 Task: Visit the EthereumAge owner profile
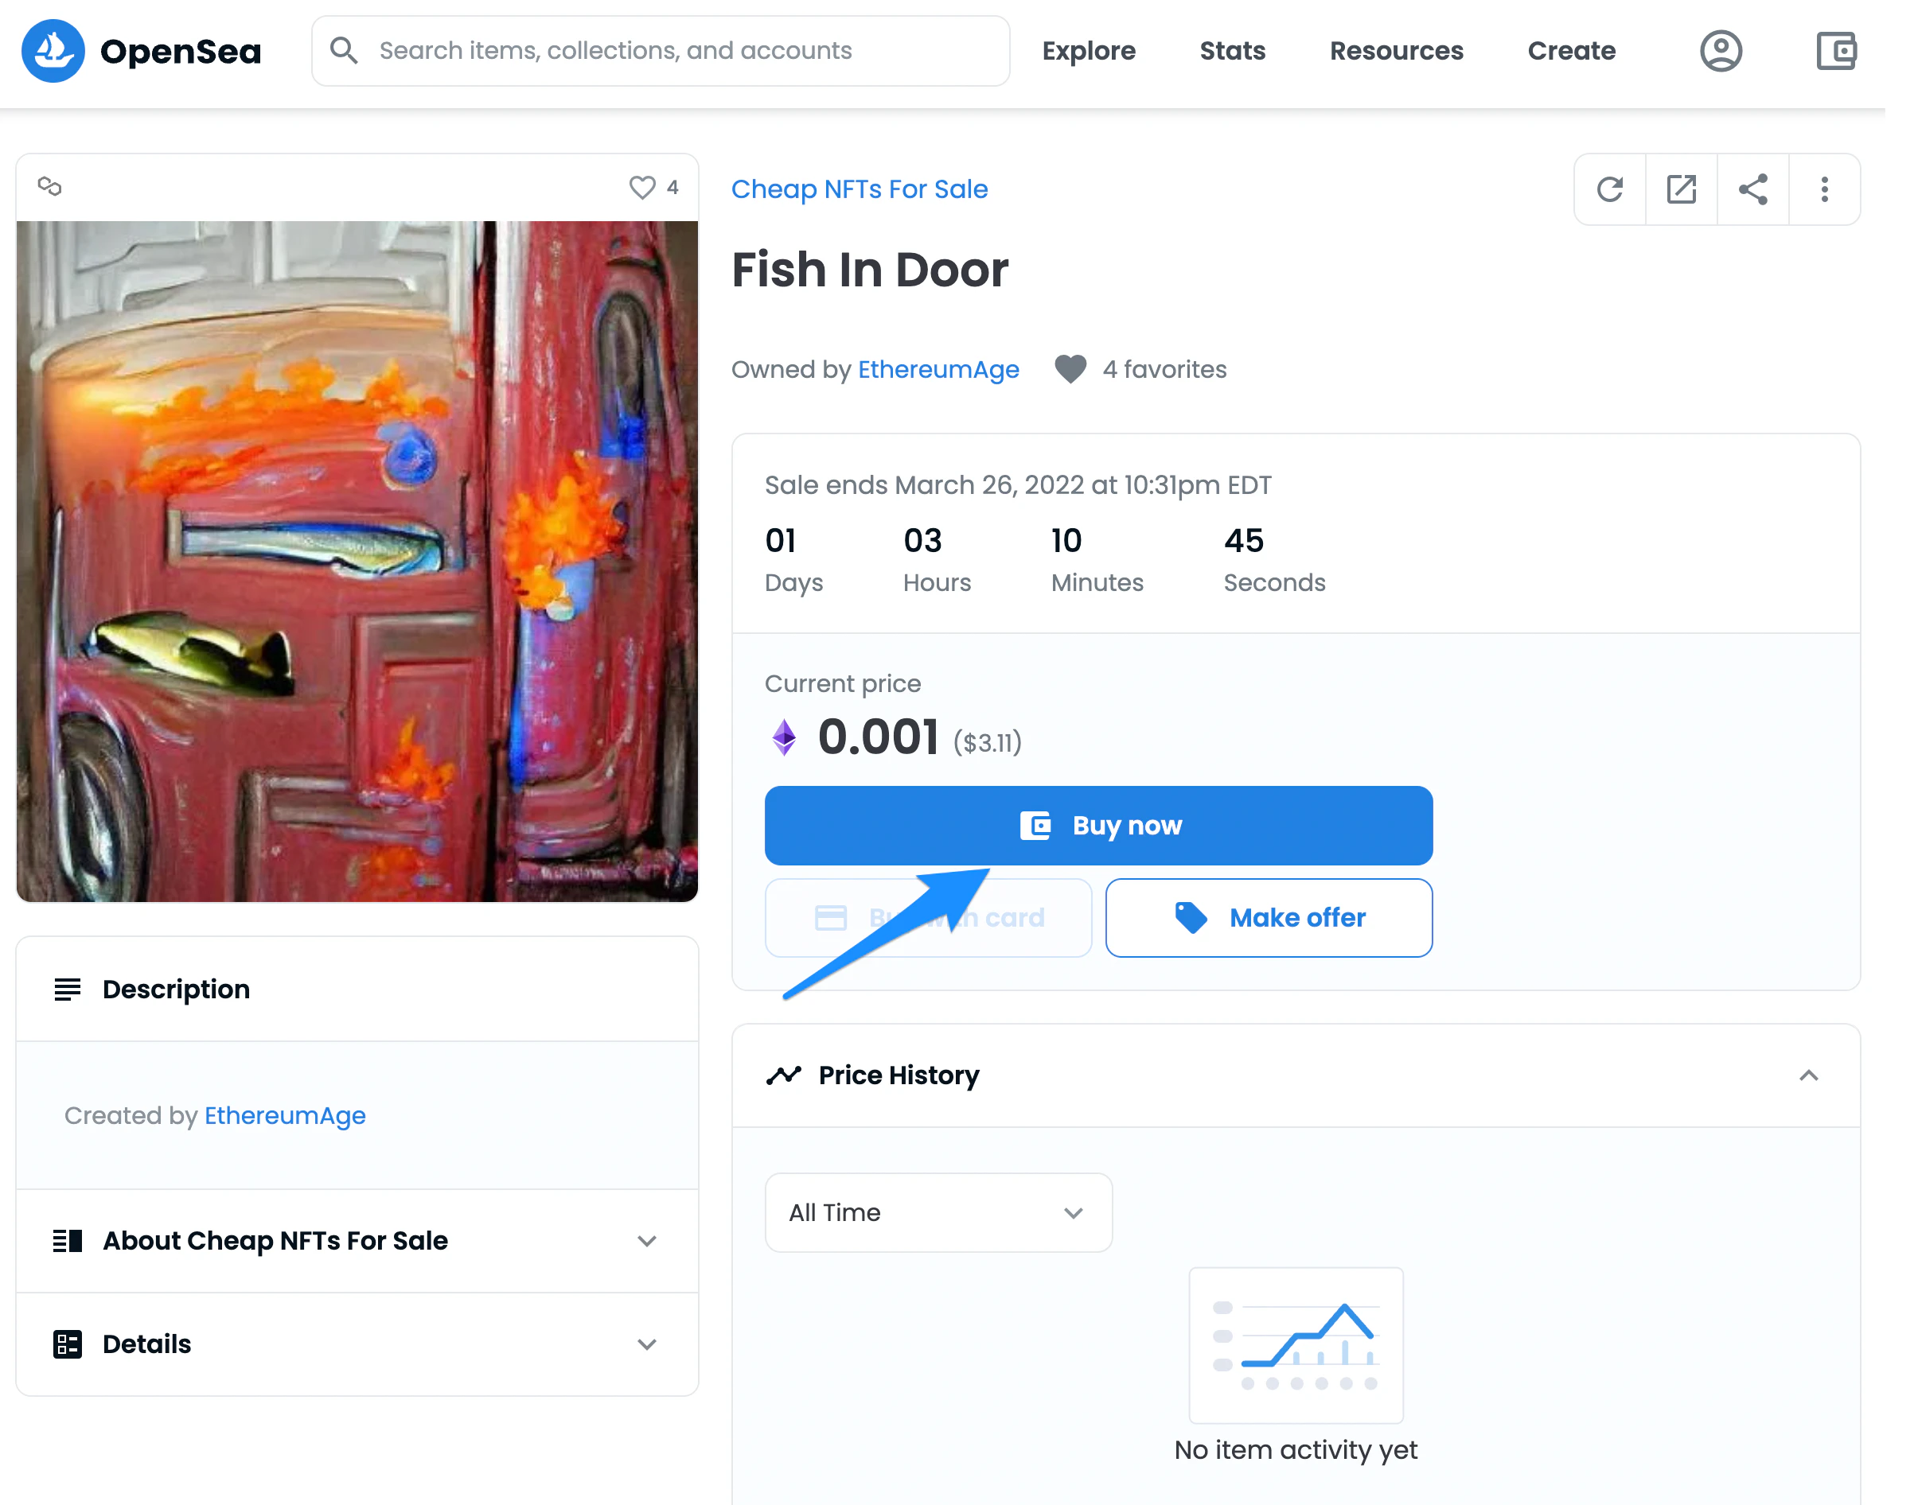[x=938, y=369]
